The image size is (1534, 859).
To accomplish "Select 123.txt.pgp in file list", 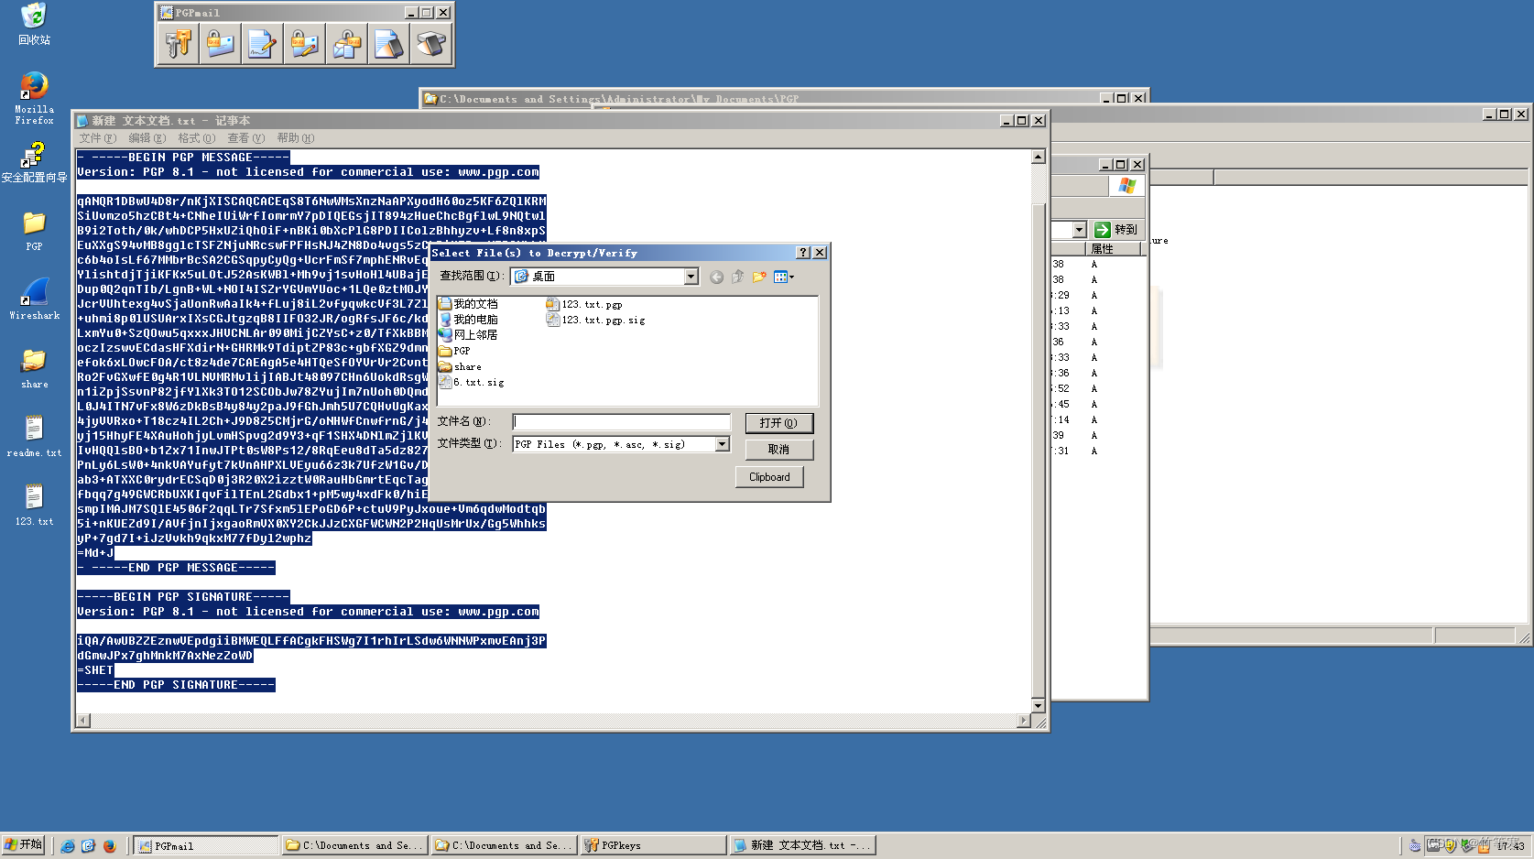I will (x=584, y=304).
